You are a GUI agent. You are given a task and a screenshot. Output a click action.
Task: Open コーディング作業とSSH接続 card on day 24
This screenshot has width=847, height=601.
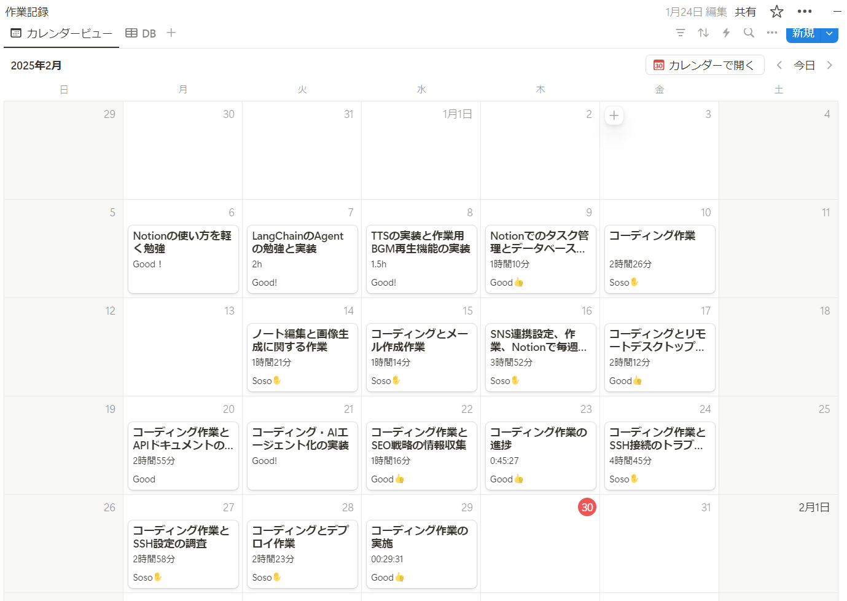coord(660,456)
